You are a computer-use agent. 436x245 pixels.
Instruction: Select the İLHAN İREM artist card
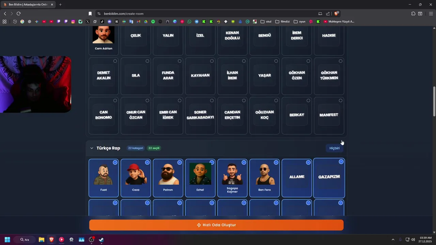point(232,76)
